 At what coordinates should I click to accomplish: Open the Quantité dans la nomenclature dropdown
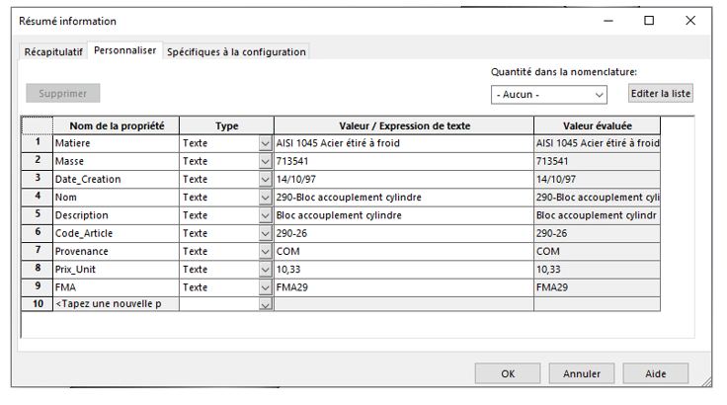tap(549, 95)
